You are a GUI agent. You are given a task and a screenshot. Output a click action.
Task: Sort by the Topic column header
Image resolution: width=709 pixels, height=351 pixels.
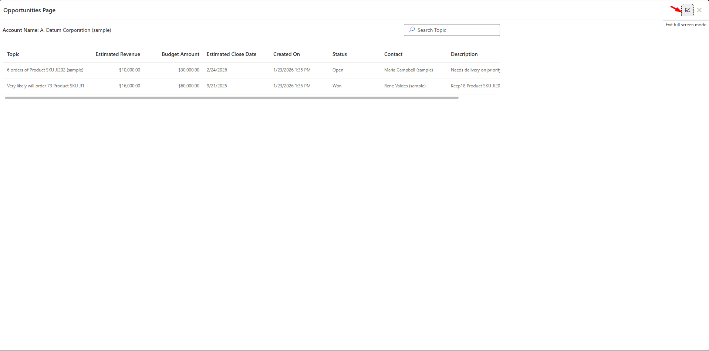click(13, 54)
